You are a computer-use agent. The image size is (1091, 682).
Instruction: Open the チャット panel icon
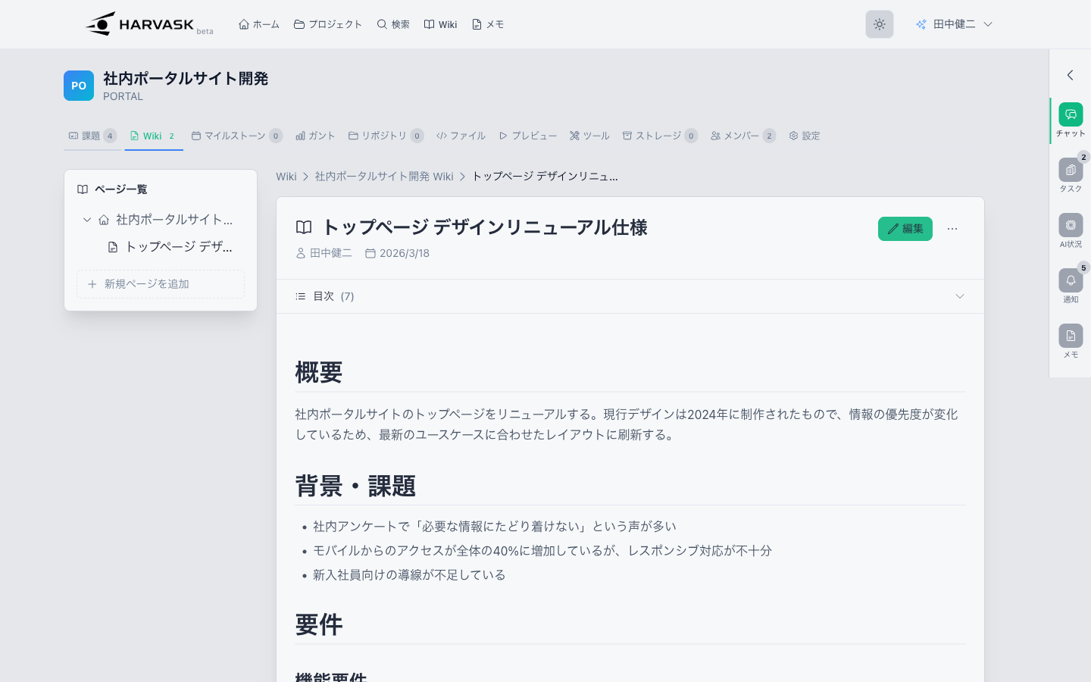1070,115
